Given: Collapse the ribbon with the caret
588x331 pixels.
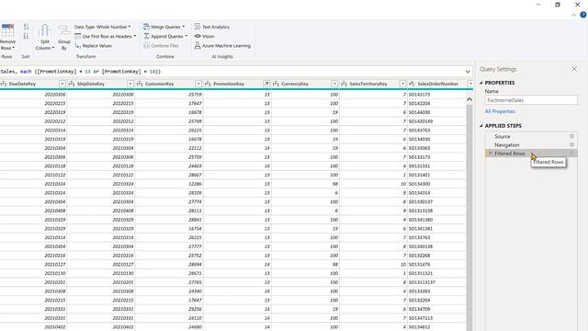Looking at the screenshot, I should point(573,15).
